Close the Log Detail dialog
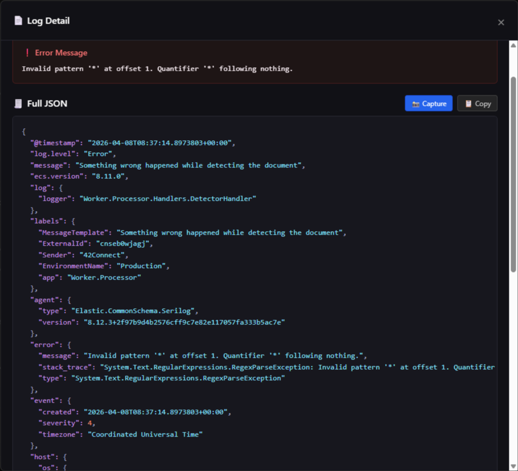518x471 pixels. 501,22
